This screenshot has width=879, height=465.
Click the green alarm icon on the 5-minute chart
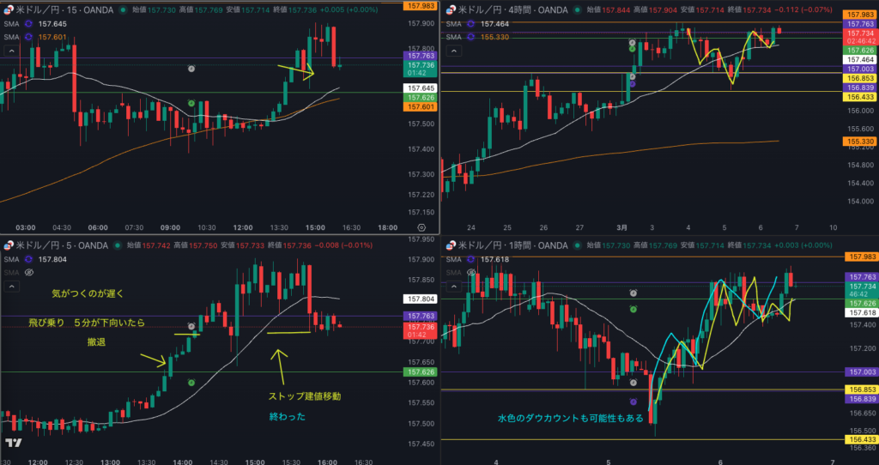[191, 382]
